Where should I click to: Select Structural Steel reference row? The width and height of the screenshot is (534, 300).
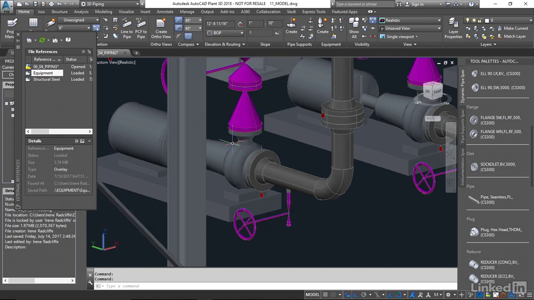pyautogui.click(x=58, y=79)
